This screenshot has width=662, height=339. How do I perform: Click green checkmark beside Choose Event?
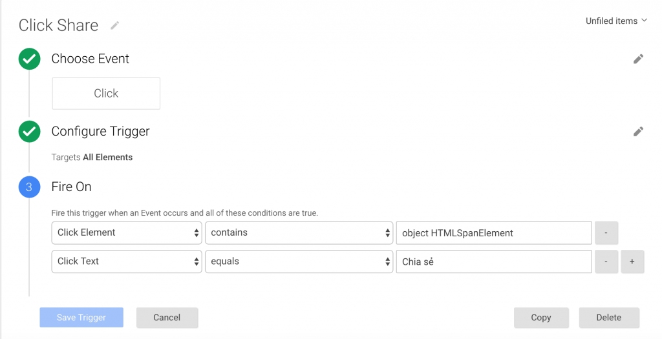coord(30,59)
